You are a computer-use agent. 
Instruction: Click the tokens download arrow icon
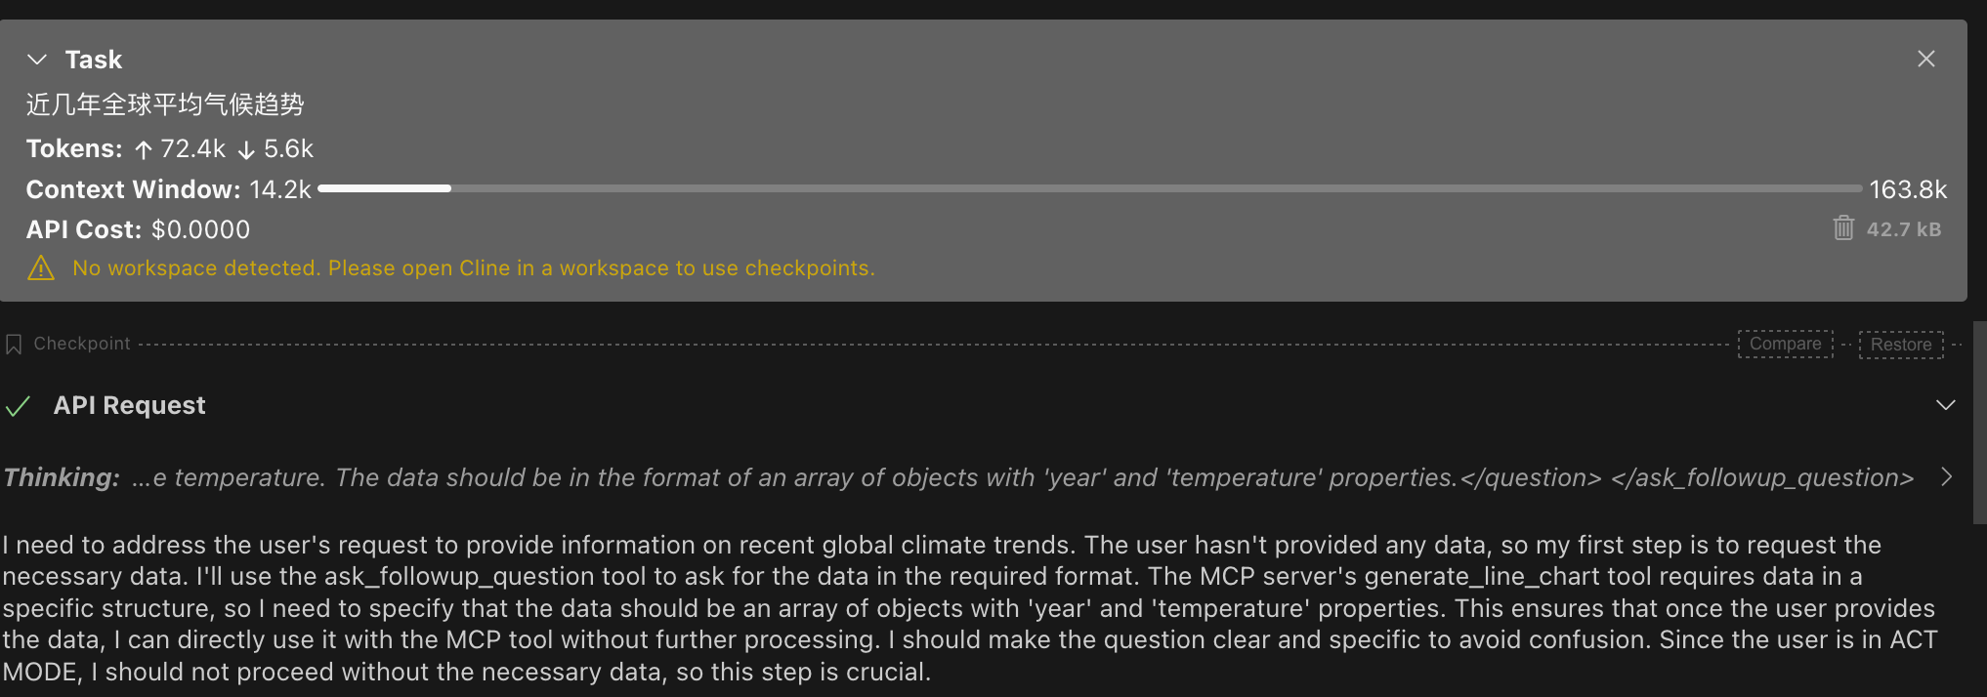246,149
